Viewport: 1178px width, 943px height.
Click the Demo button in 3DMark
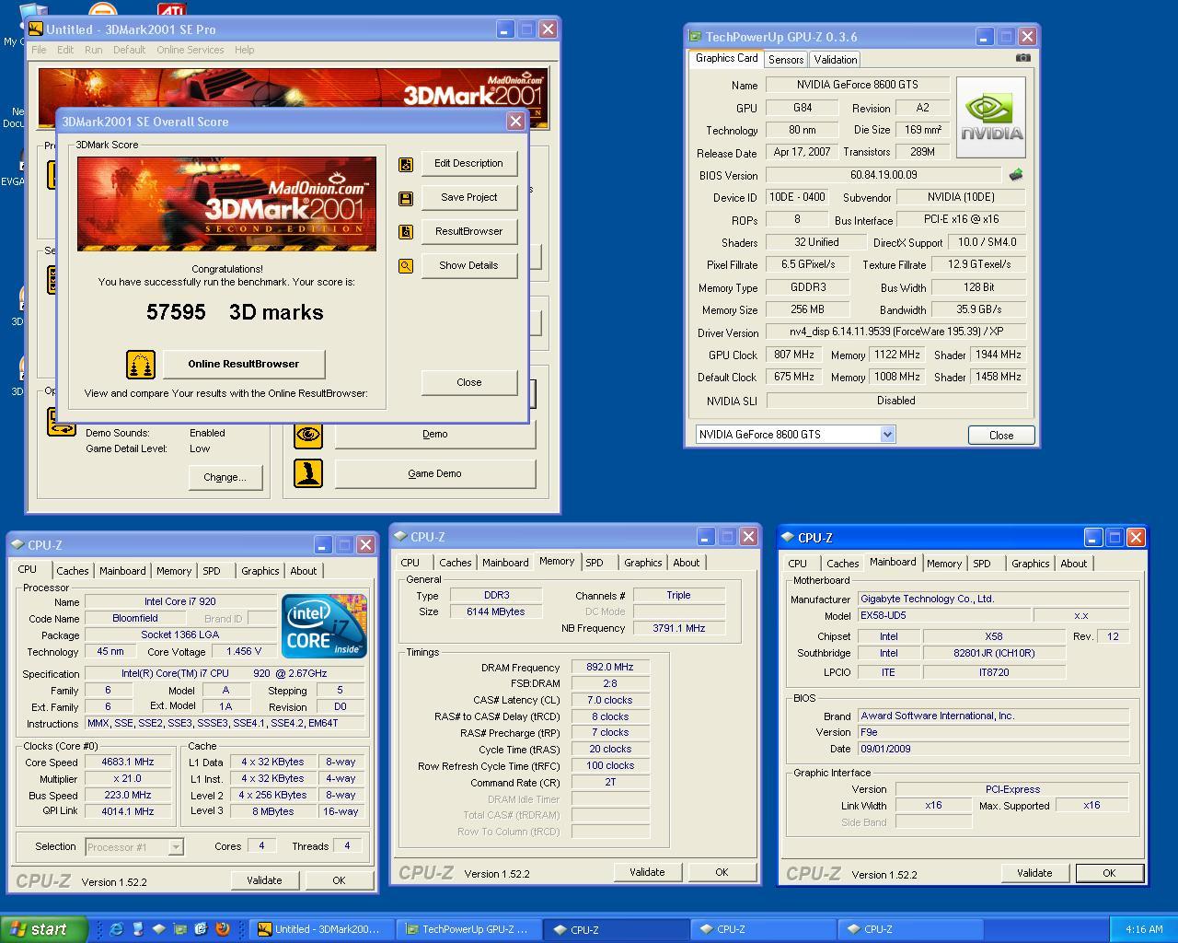pos(434,435)
